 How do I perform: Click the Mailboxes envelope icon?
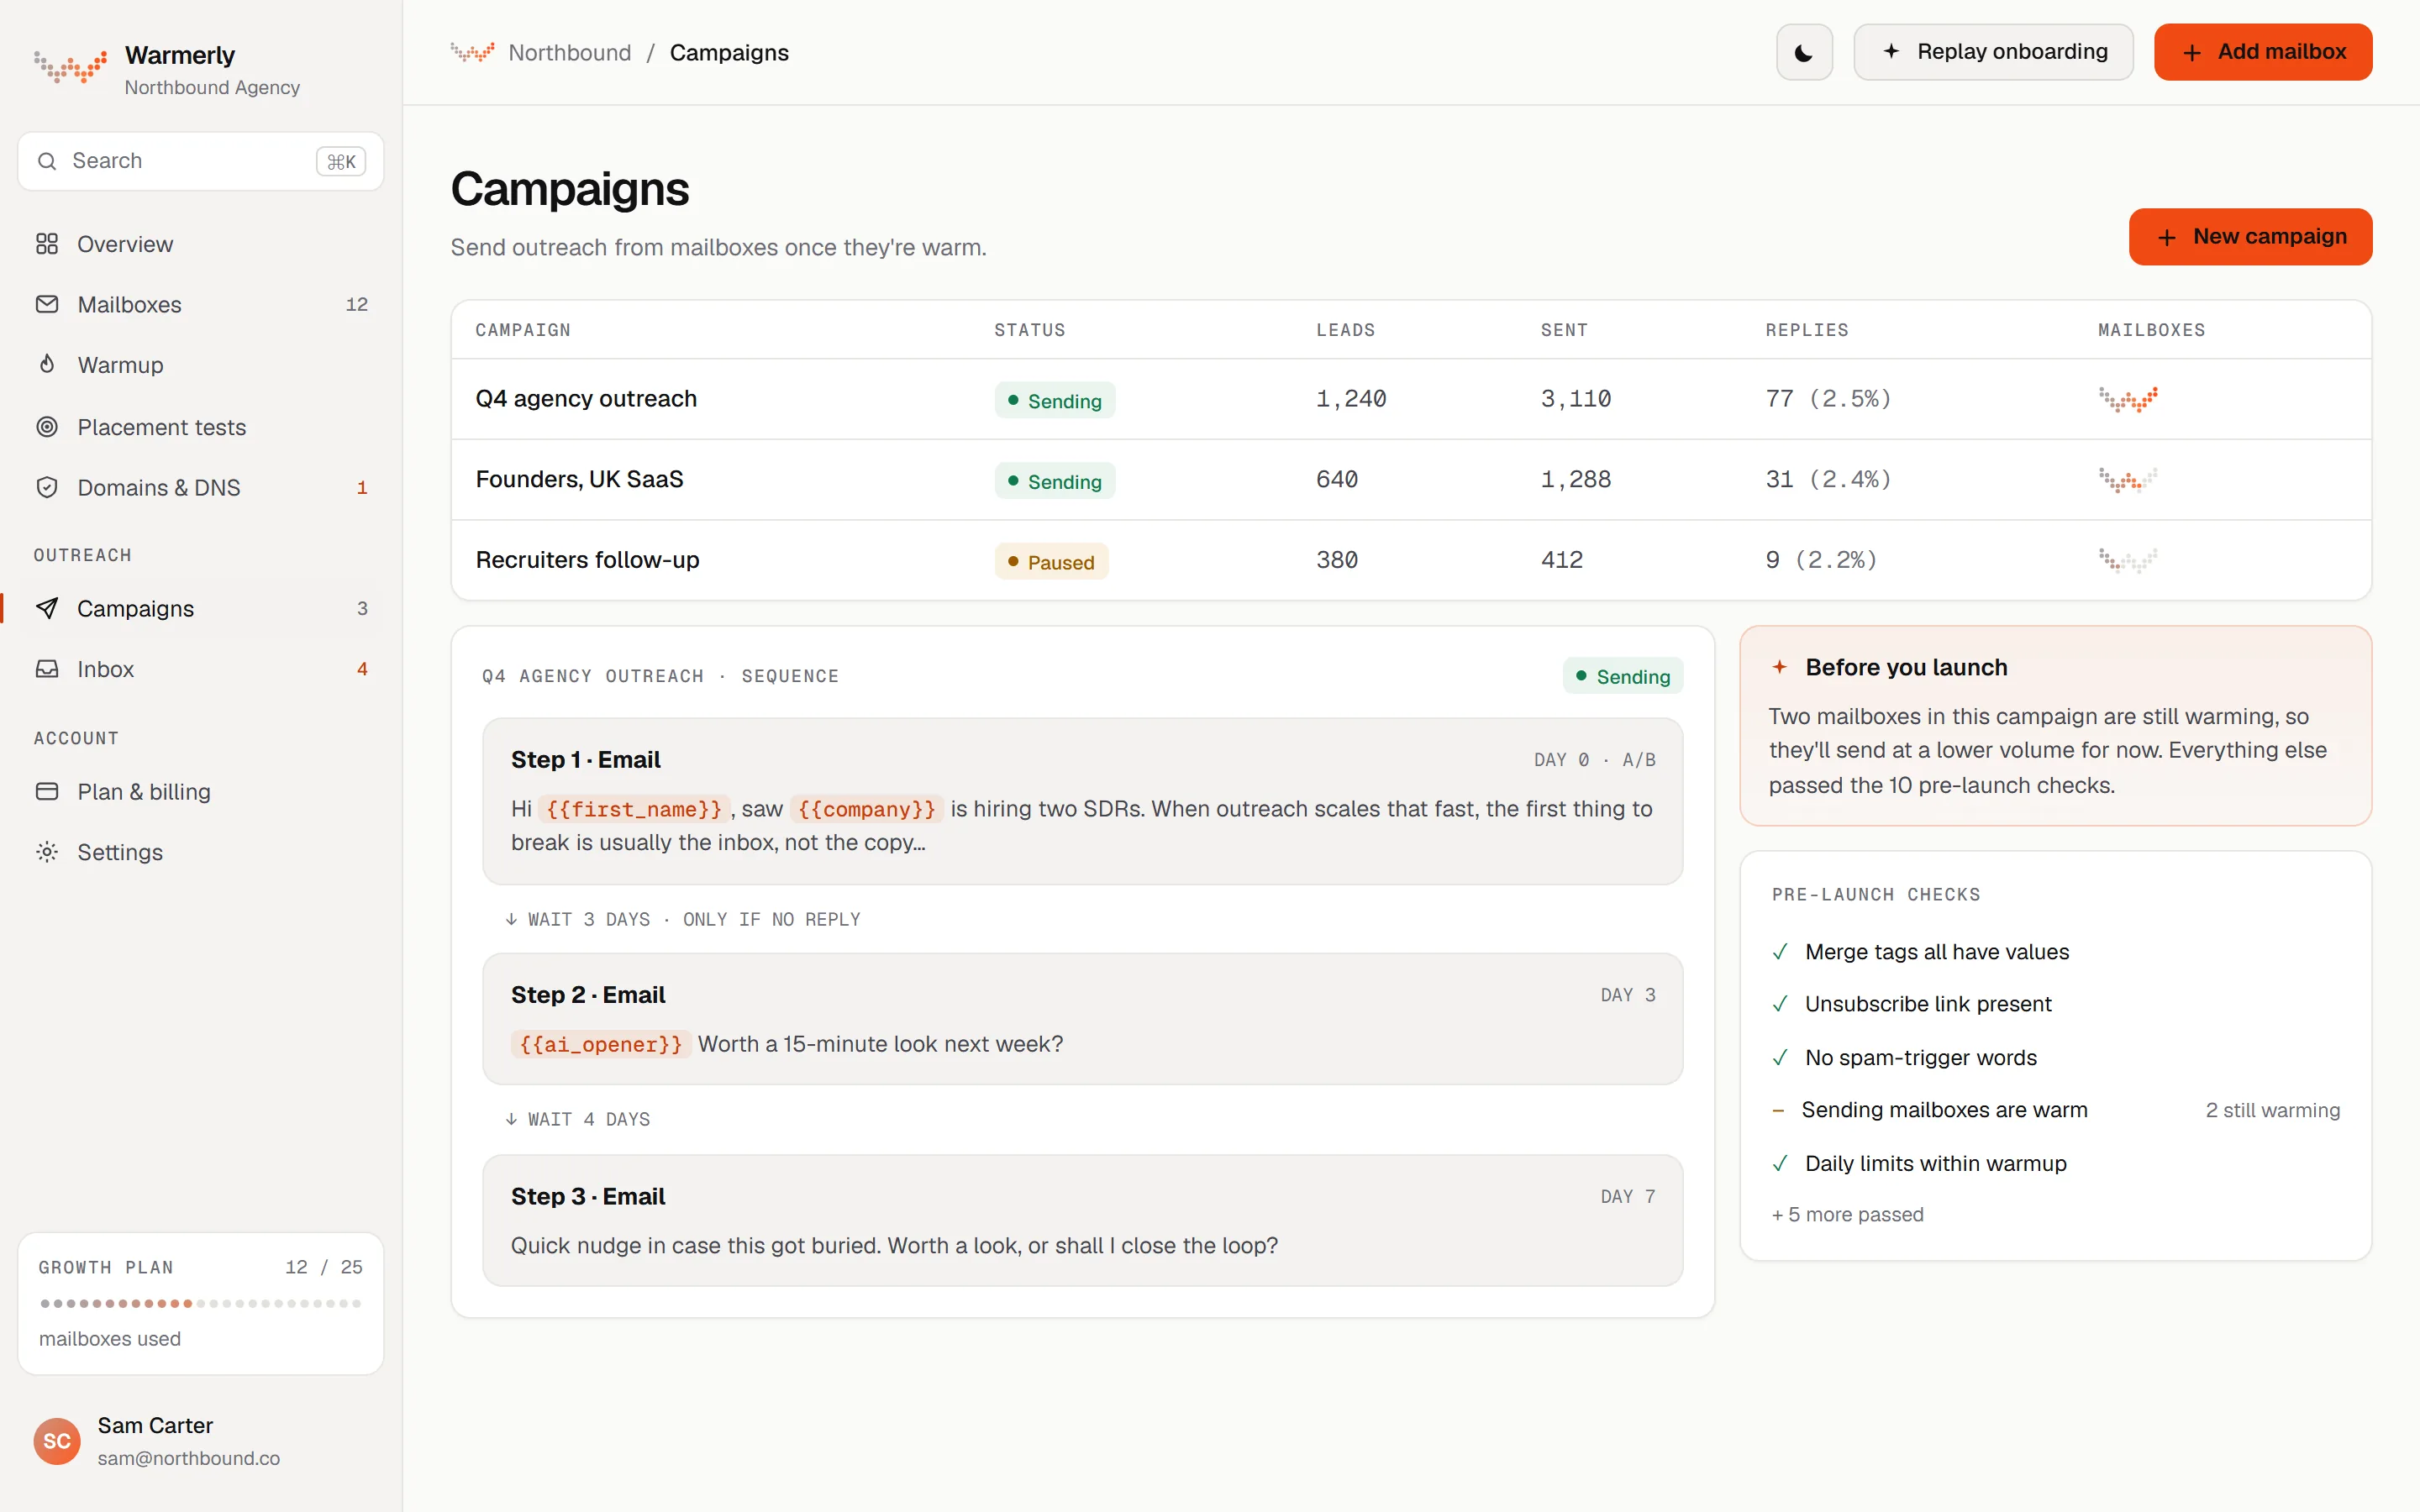[47, 304]
